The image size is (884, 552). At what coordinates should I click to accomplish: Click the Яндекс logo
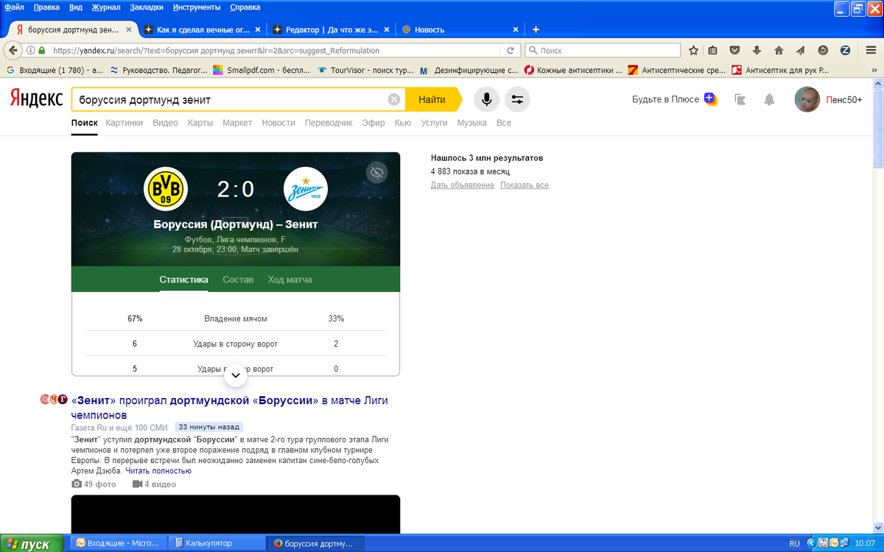36,99
